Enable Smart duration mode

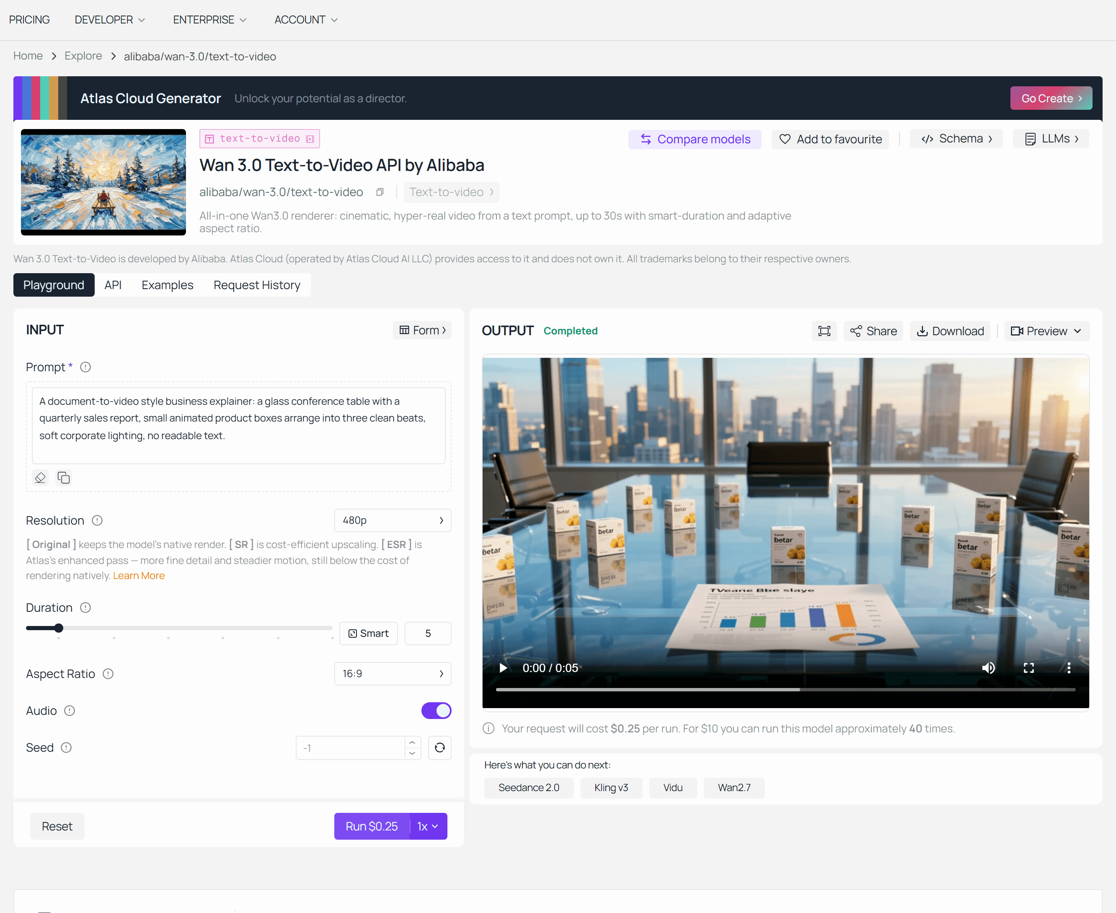click(x=369, y=634)
